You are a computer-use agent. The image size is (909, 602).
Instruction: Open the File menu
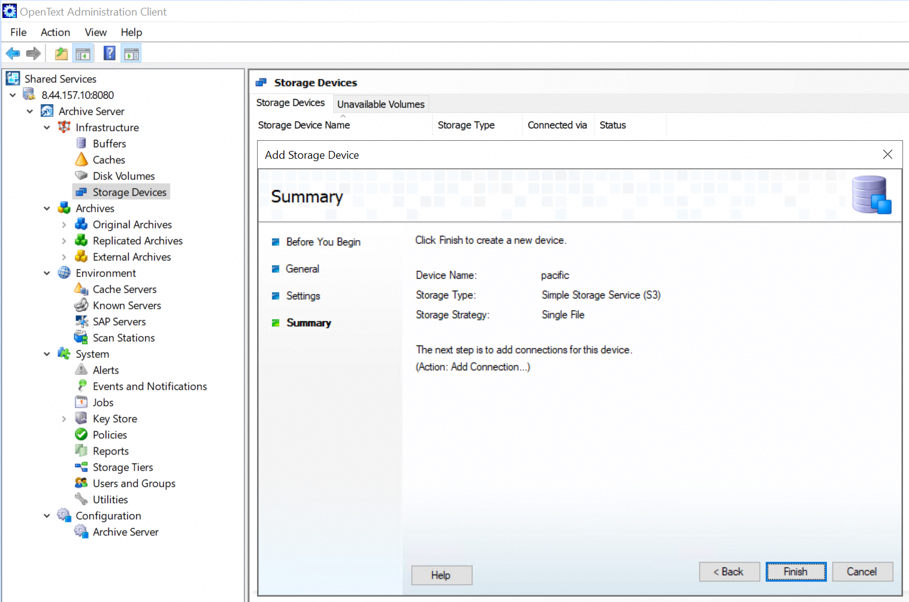point(19,32)
